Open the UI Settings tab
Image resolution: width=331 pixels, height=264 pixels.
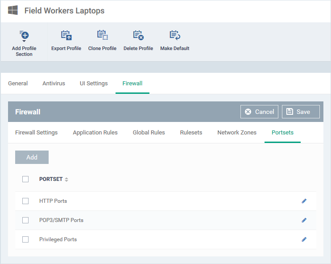pyautogui.click(x=94, y=83)
